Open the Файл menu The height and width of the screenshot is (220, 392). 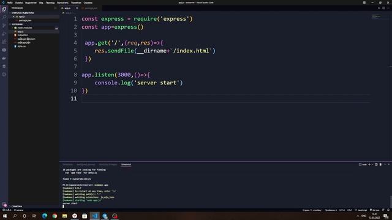pos(10,2)
